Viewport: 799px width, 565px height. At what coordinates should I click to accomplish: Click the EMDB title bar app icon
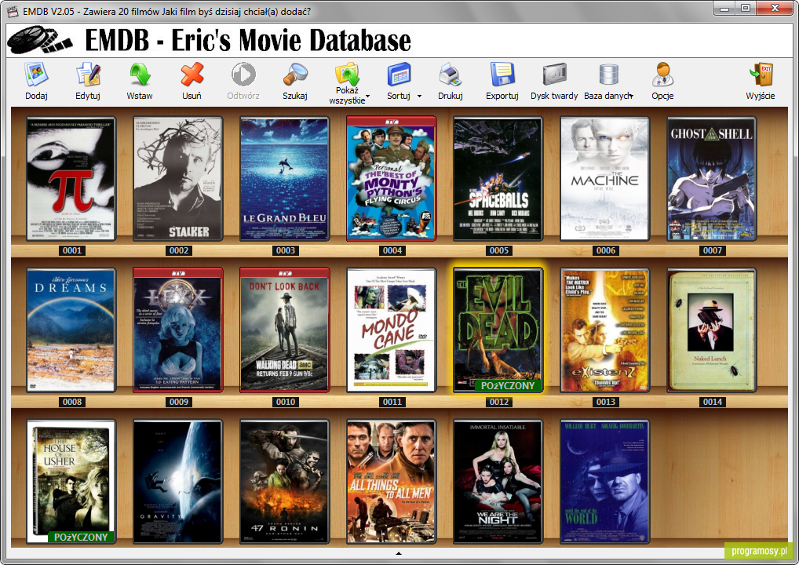[13, 11]
